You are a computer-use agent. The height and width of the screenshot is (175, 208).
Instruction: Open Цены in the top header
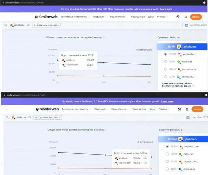[x=151, y=17]
